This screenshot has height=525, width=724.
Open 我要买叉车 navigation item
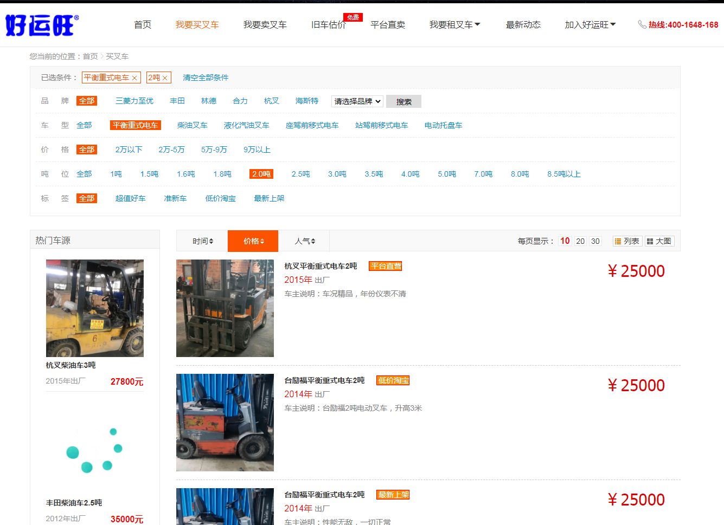[197, 25]
